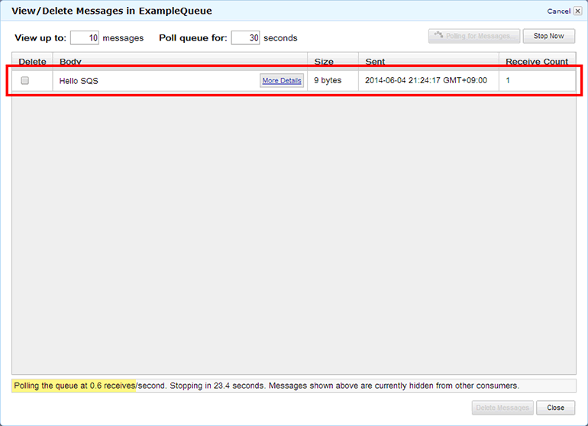The height and width of the screenshot is (426, 588).
Task: Click the Body column header
Action: tap(70, 62)
